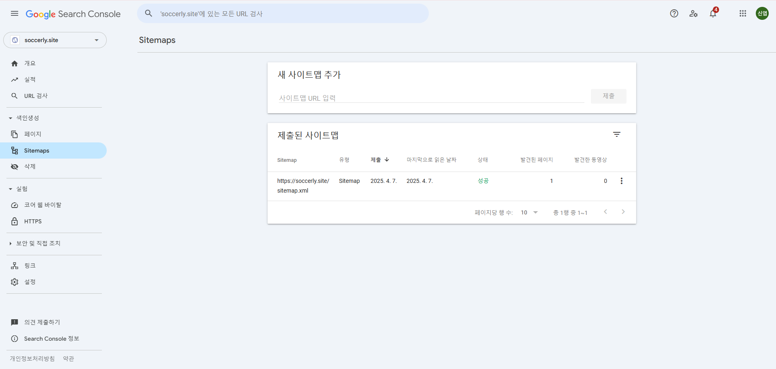Open the green account avatar

point(762,13)
